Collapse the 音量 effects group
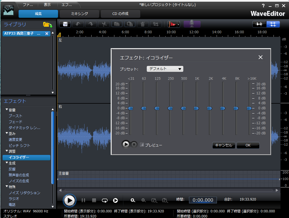 (7, 110)
